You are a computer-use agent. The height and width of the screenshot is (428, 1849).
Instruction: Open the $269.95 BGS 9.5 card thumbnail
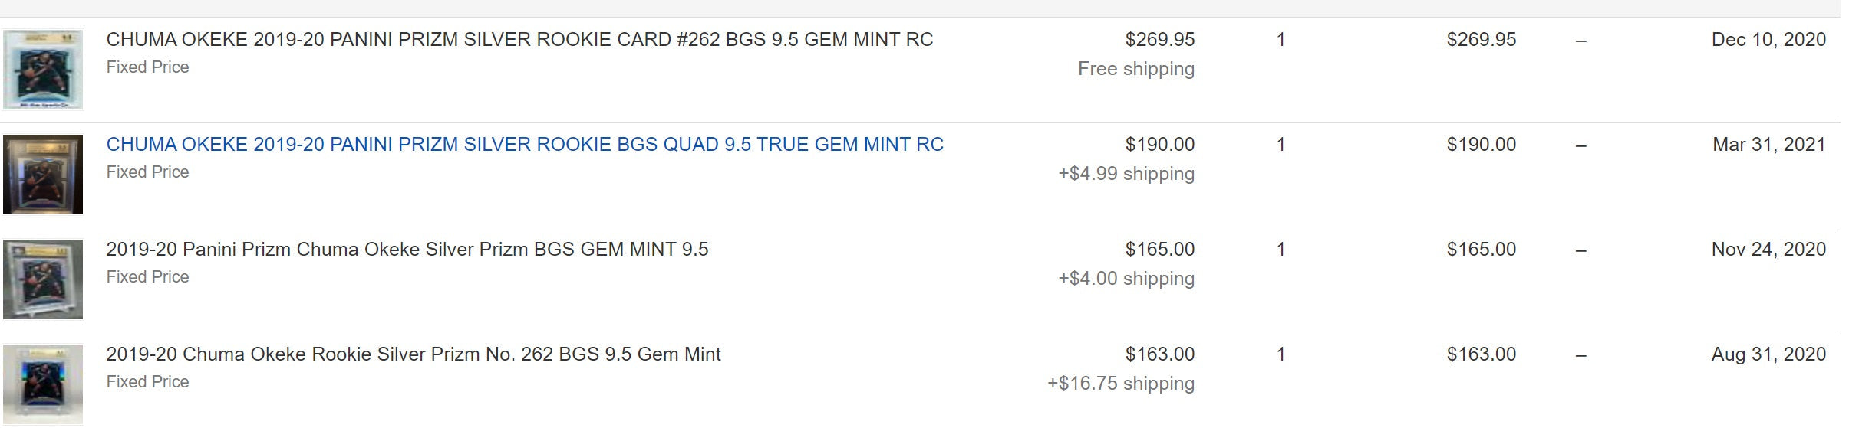(43, 70)
